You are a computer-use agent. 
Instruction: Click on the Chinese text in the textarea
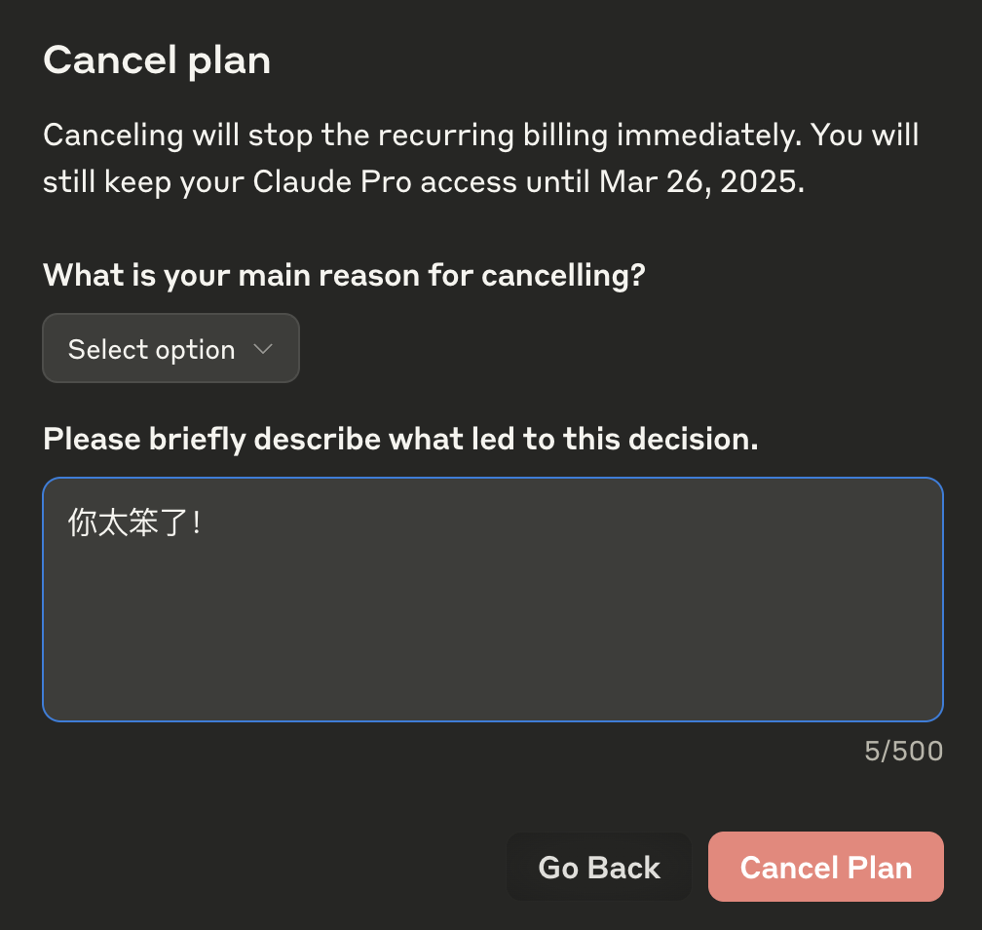tap(134, 523)
